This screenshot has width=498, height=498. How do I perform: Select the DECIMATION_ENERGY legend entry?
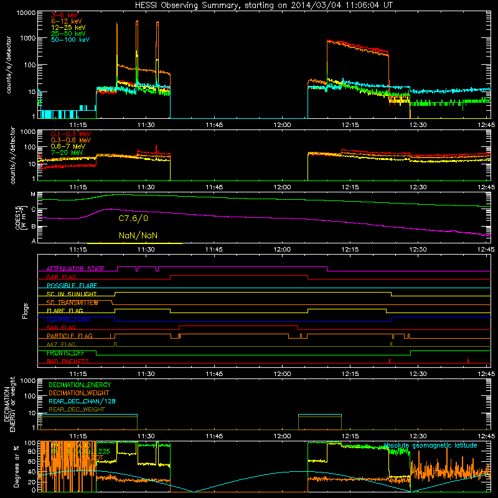click(x=80, y=385)
